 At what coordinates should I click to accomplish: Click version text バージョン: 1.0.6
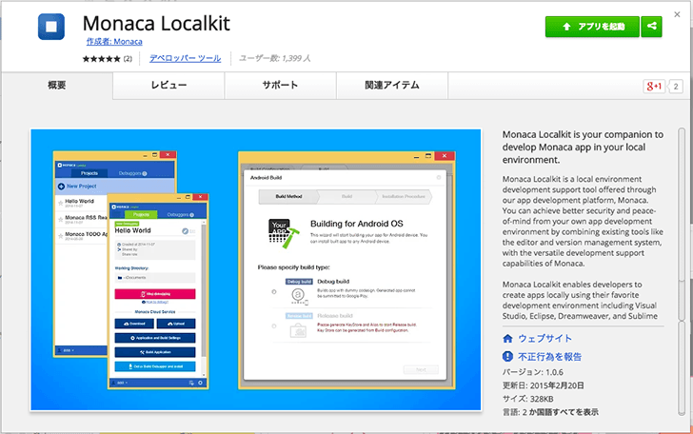532,372
